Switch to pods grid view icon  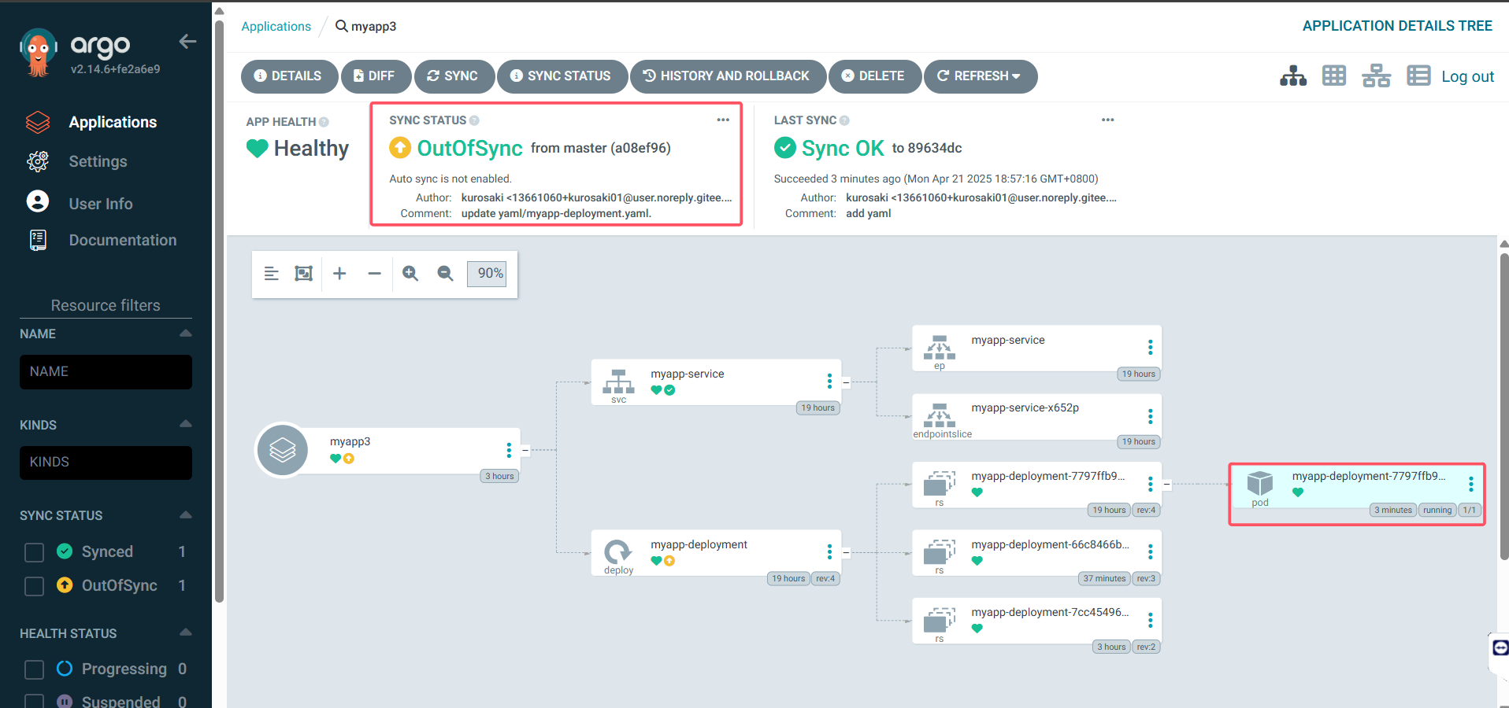tap(1334, 76)
